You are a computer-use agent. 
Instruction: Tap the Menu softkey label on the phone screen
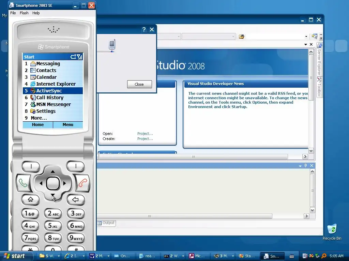pos(68,125)
